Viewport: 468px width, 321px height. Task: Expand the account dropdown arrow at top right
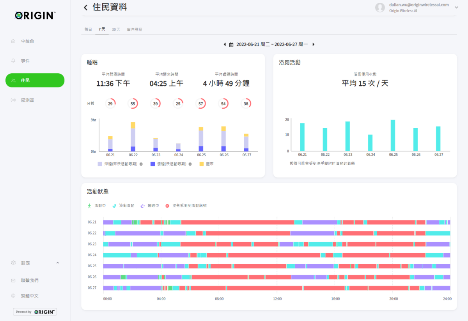pyautogui.click(x=456, y=7)
